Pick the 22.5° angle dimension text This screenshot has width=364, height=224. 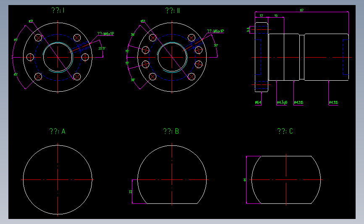click(102, 48)
